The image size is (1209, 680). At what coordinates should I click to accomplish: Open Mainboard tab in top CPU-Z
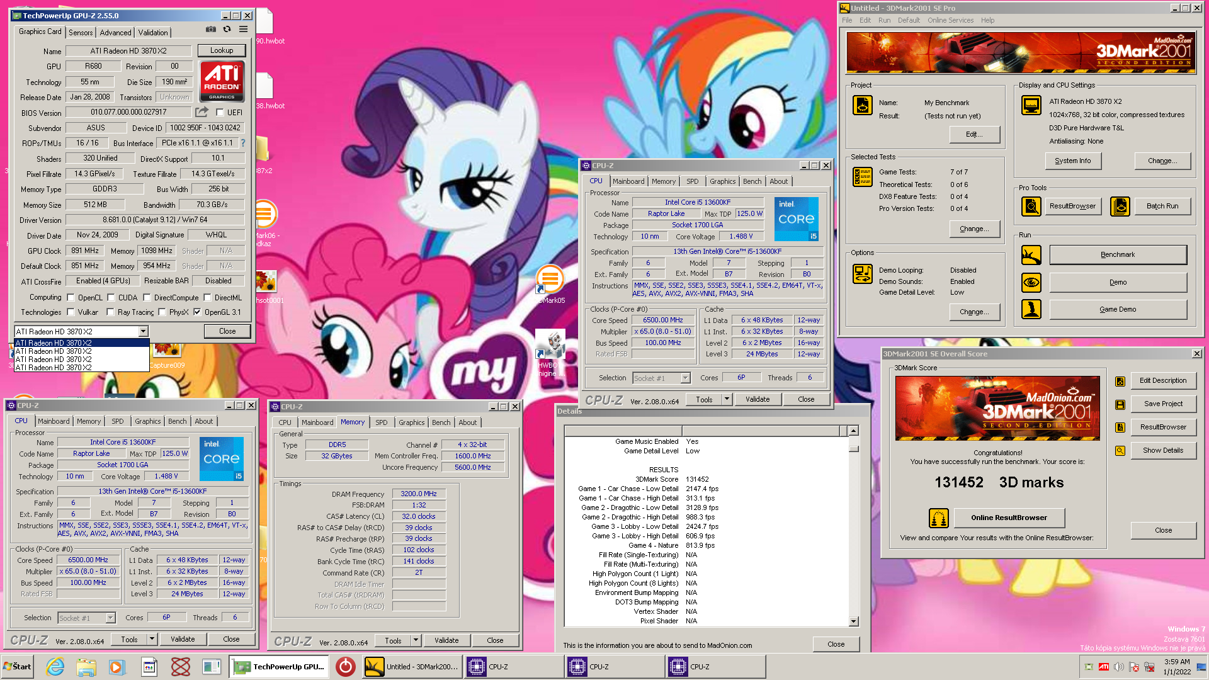(x=628, y=181)
